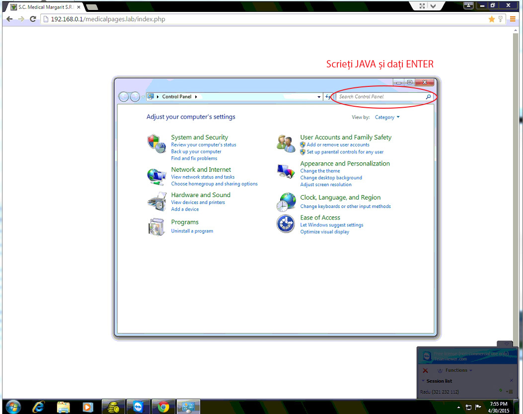Open the Control Panel address bar dropdown
This screenshot has width=523, height=414.
319,97
